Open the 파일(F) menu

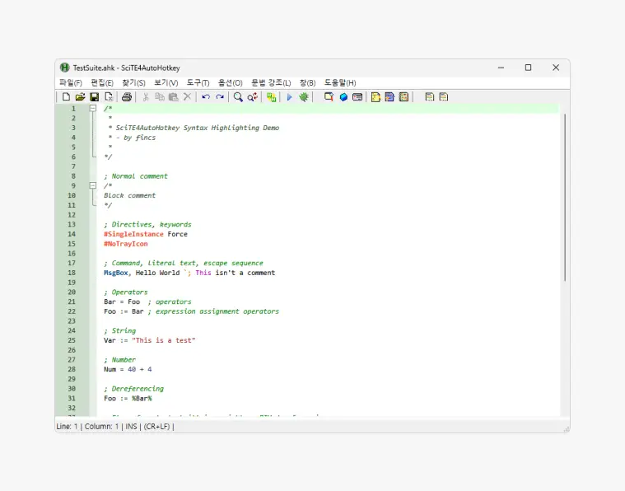point(70,83)
